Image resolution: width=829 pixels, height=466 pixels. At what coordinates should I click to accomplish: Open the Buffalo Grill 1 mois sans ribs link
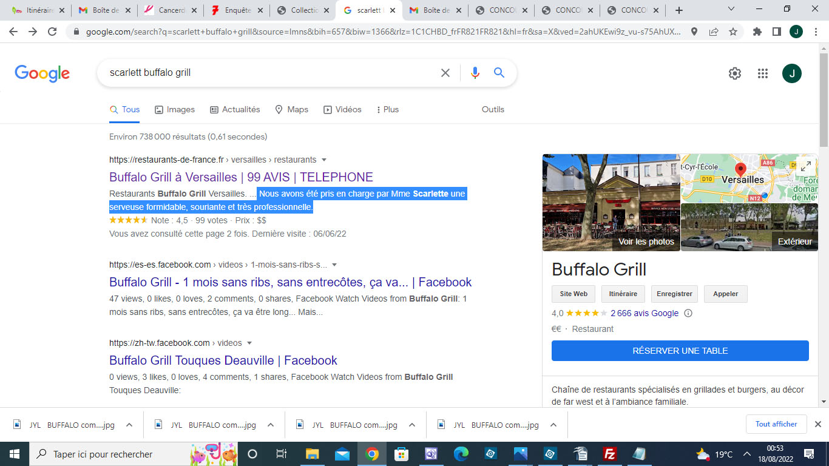click(290, 282)
